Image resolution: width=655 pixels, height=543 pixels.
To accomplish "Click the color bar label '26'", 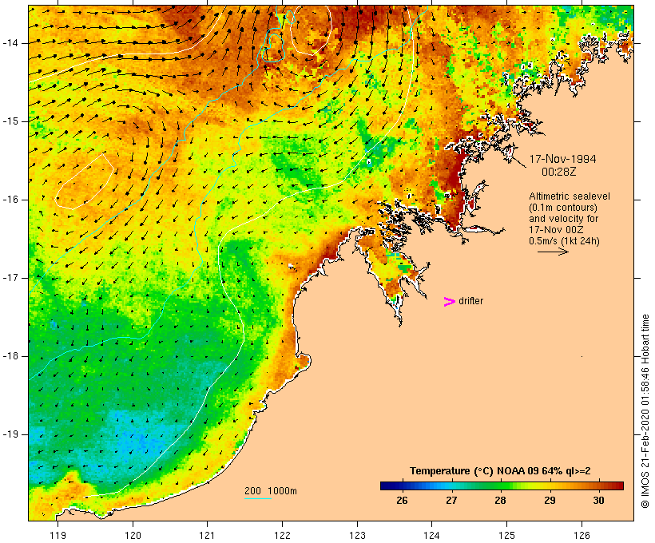I will 402,501.
